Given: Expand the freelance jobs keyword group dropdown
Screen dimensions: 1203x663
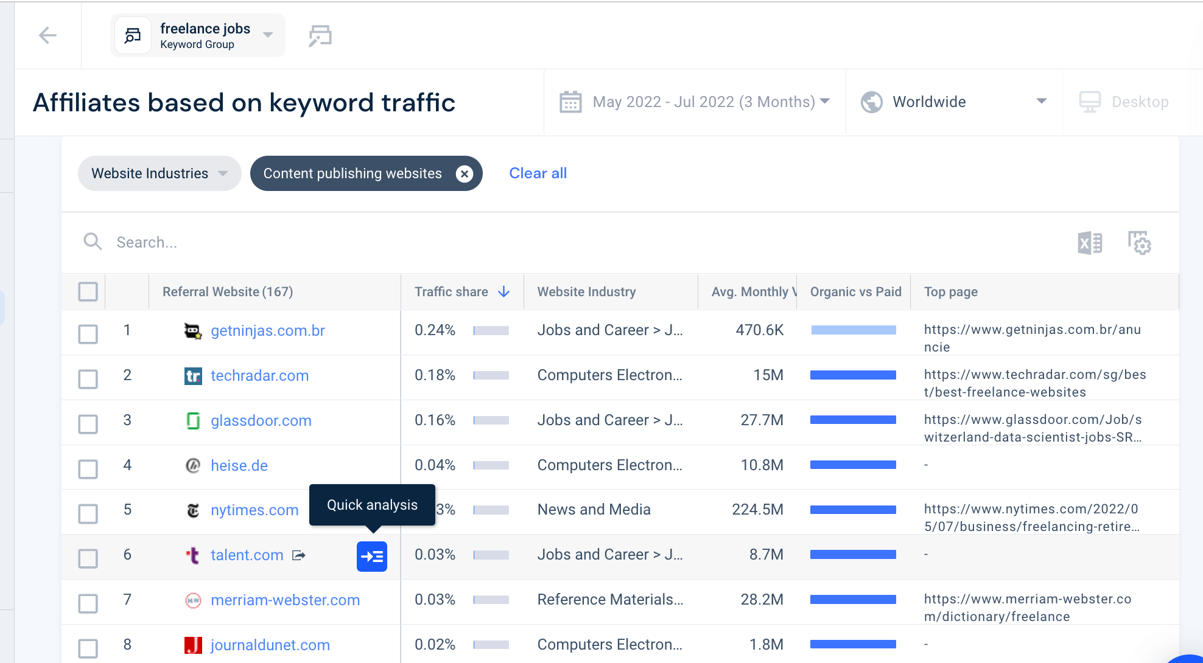Looking at the screenshot, I should click(x=267, y=35).
